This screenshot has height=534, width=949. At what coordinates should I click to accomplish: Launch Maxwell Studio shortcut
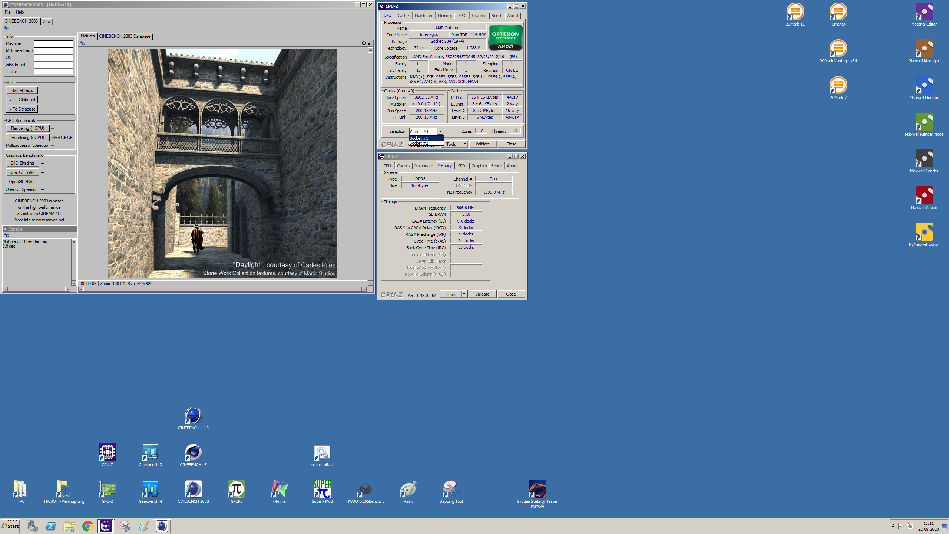pos(924,198)
